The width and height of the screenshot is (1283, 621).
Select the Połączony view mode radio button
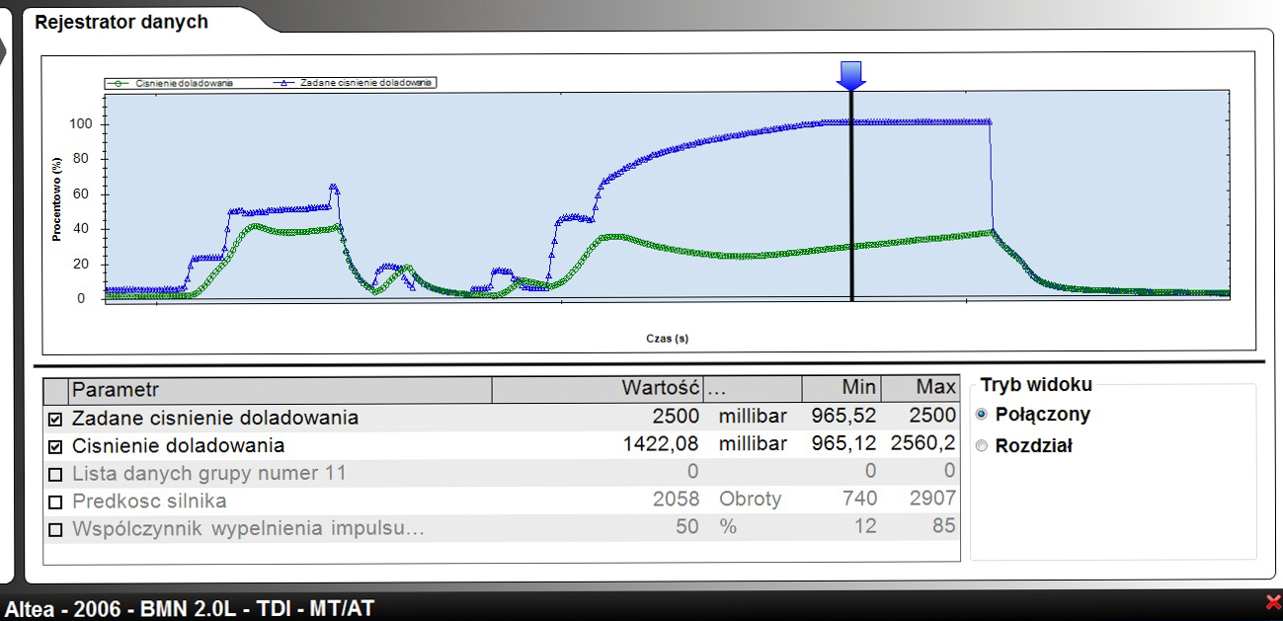[981, 415]
